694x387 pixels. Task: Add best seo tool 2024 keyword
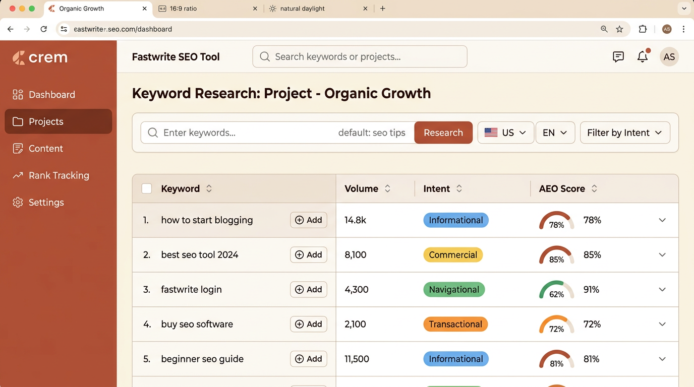tap(309, 255)
